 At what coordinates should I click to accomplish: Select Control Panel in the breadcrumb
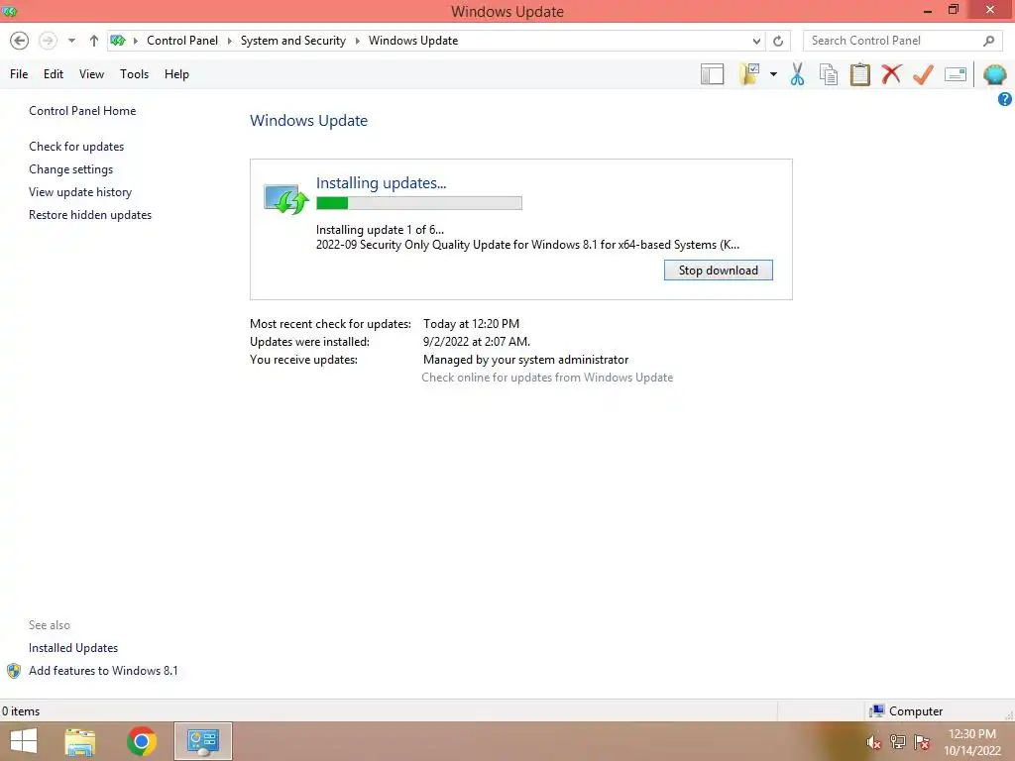182,41
